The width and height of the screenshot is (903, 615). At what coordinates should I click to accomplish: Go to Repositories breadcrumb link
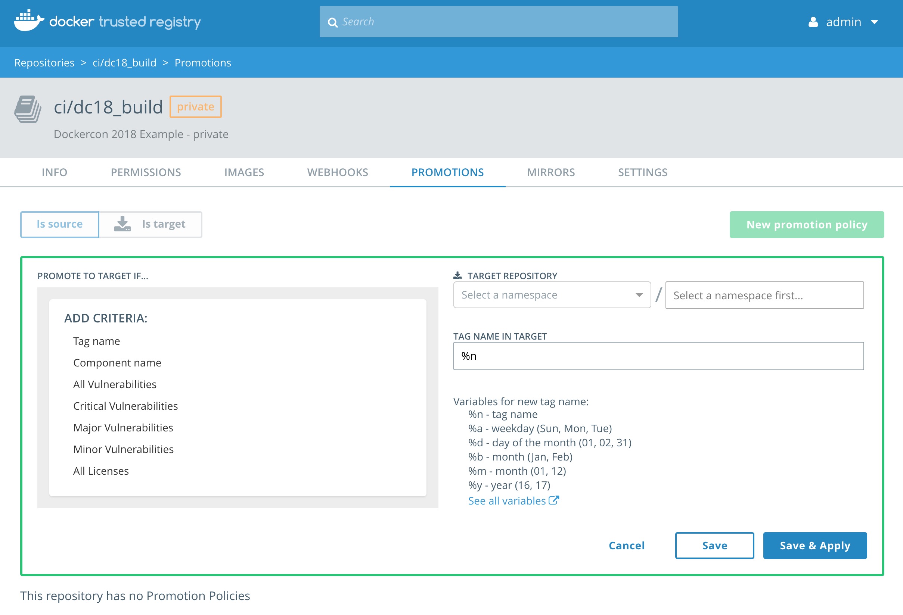44,63
